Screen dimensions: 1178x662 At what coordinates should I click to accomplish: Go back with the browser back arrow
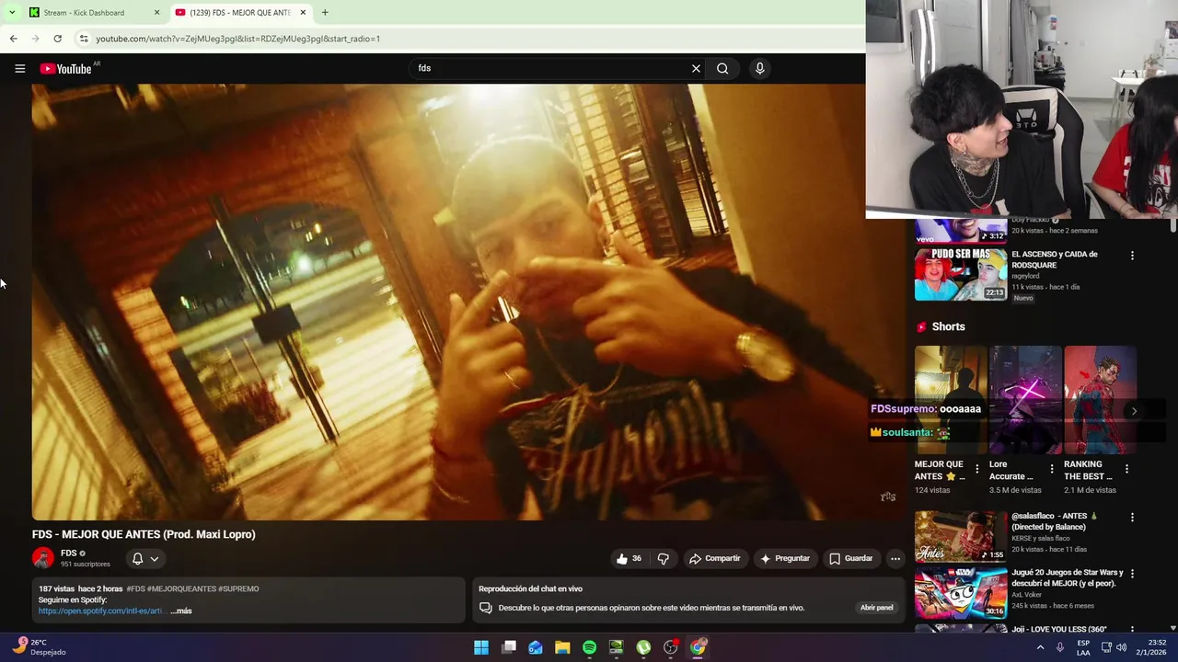13,39
